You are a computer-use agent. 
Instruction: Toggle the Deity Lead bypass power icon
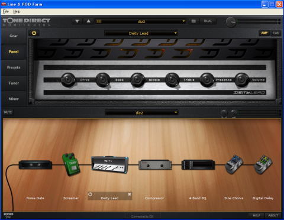90,194
